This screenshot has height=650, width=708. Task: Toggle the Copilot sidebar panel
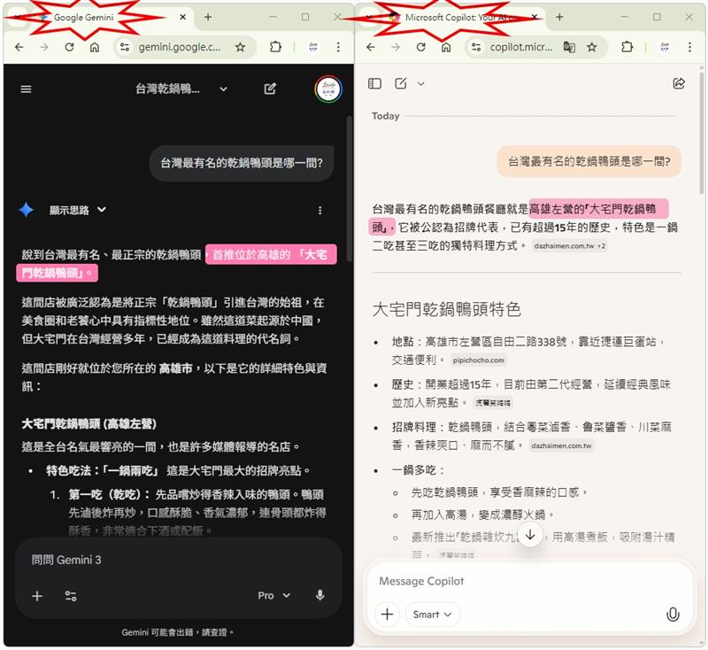coord(374,82)
